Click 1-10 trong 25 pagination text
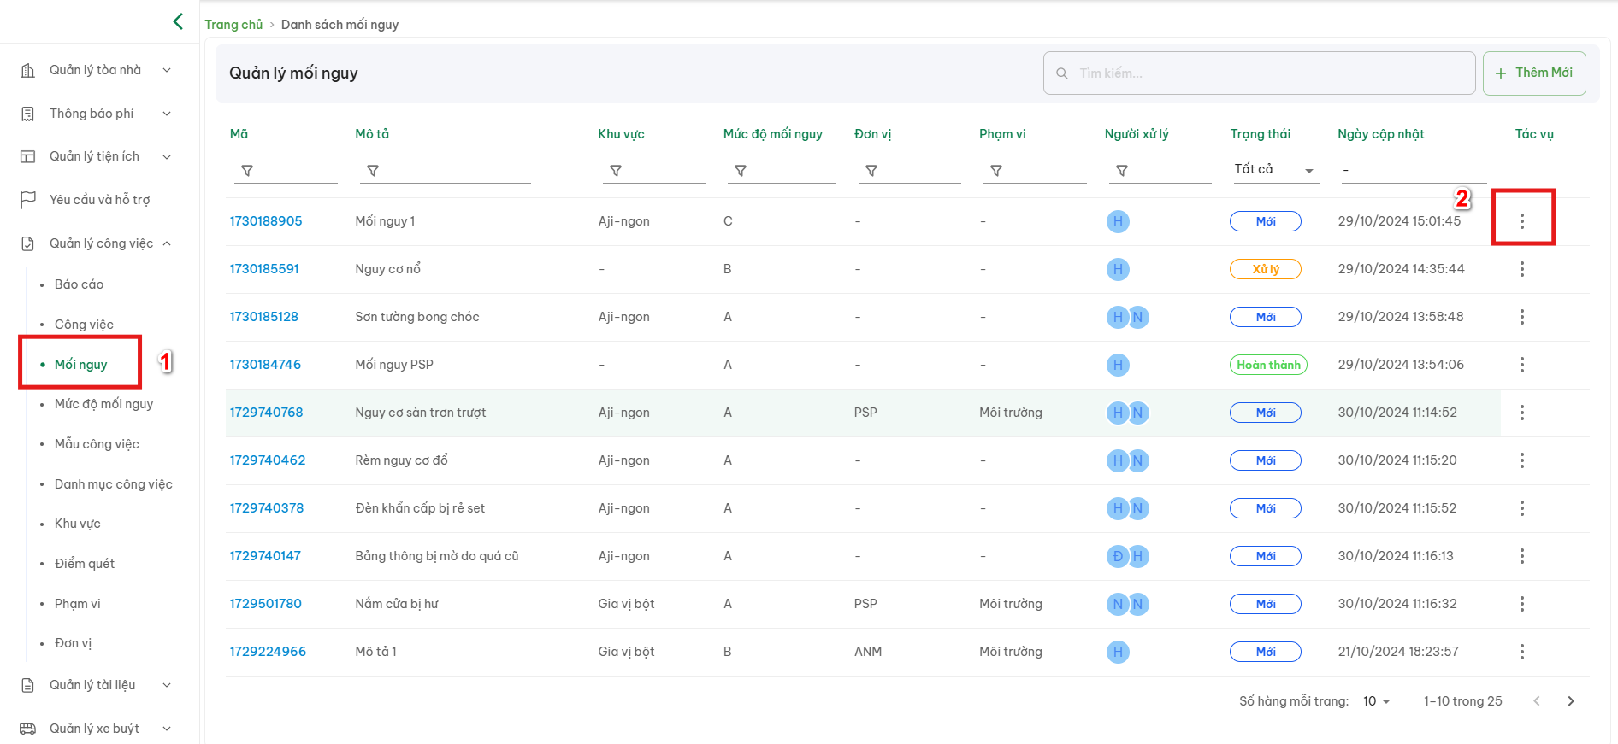This screenshot has height=744, width=1618. point(1462,701)
